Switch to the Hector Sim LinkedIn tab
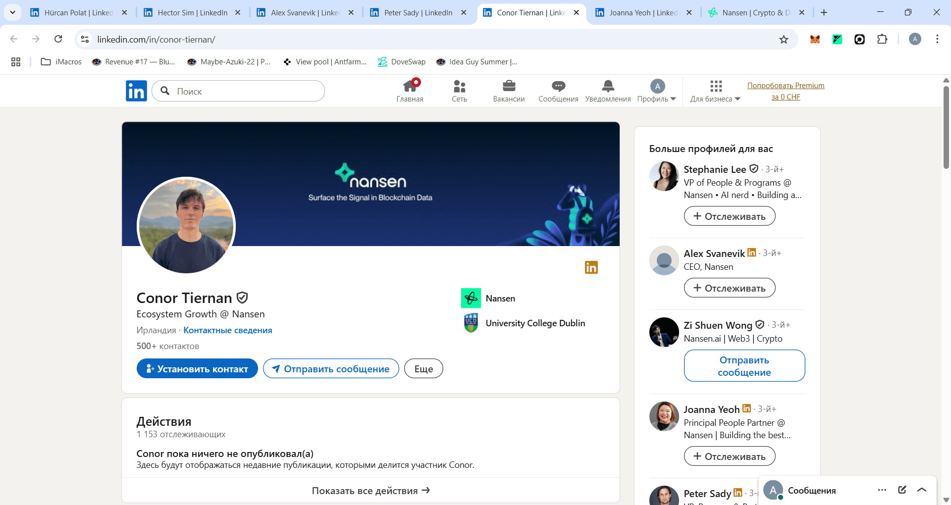The image size is (951, 505). point(192,12)
